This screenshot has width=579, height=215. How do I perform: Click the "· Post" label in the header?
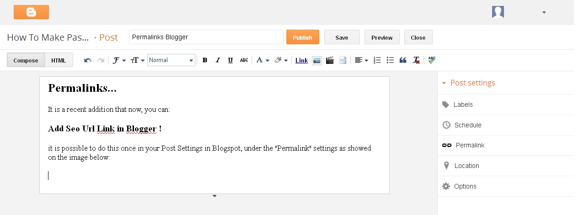point(106,37)
